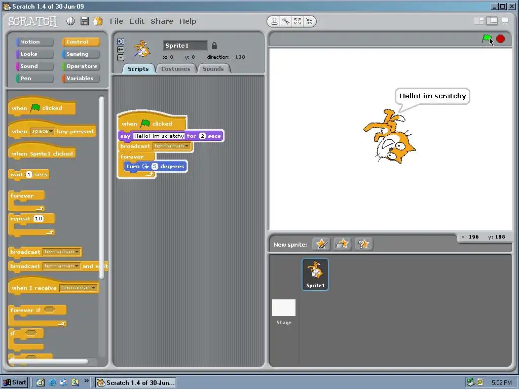This screenshot has width=519, height=389.
Task: Click the forever if palette block
Action: click(x=38, y=316)
